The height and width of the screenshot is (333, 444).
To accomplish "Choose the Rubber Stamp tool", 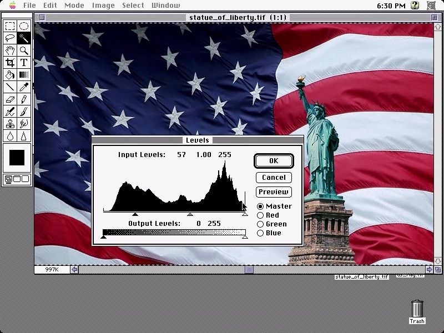I will (10, 124).
